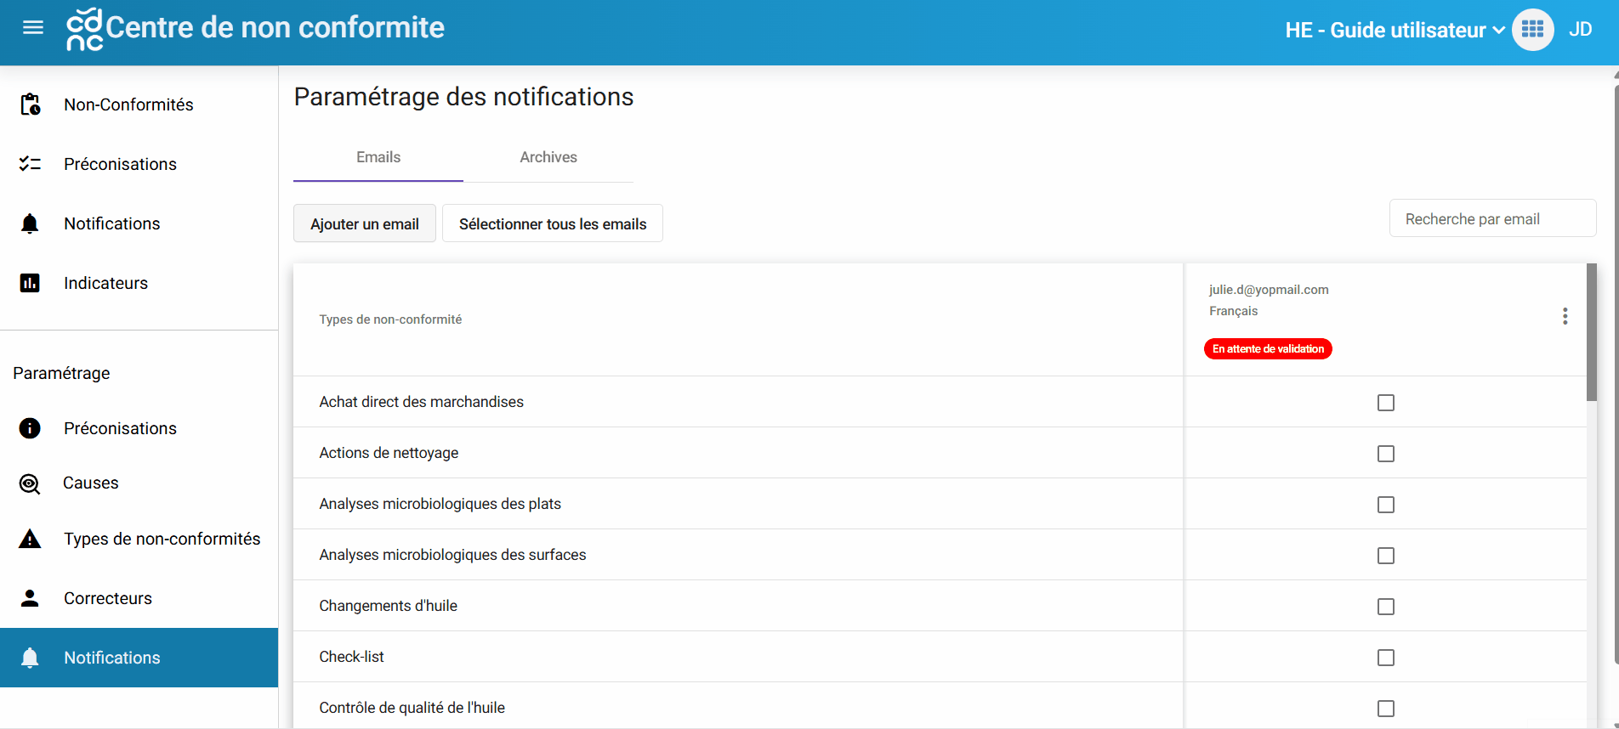Viewport: 1619px width, 729px height.
Task: Click the Paramétrage des notifications heading
Action: click(x=463, y=97)
